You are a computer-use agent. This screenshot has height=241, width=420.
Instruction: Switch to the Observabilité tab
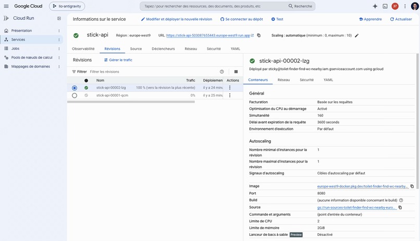(x=83, y=49)
